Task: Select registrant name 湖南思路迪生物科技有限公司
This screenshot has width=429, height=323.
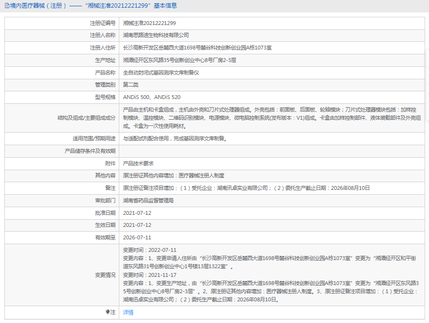Action: (156, 35)
